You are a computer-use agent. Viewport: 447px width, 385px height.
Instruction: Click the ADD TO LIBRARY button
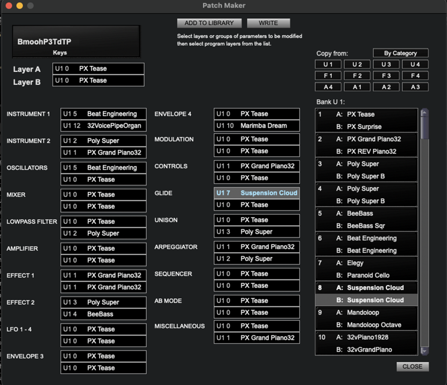209,23
